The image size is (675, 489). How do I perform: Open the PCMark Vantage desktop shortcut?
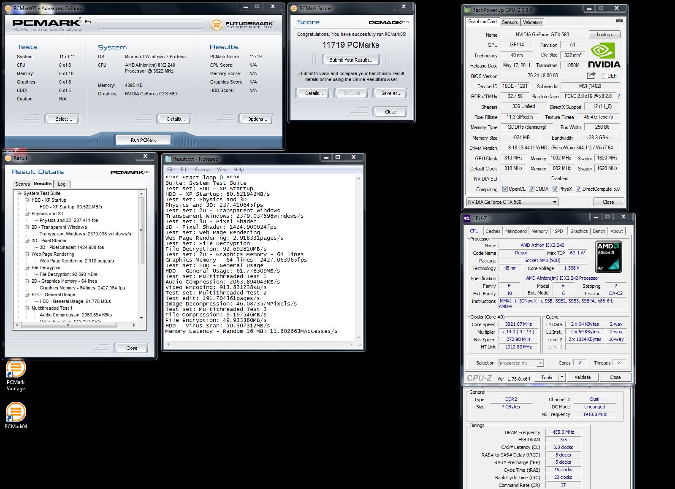[16, 375]
